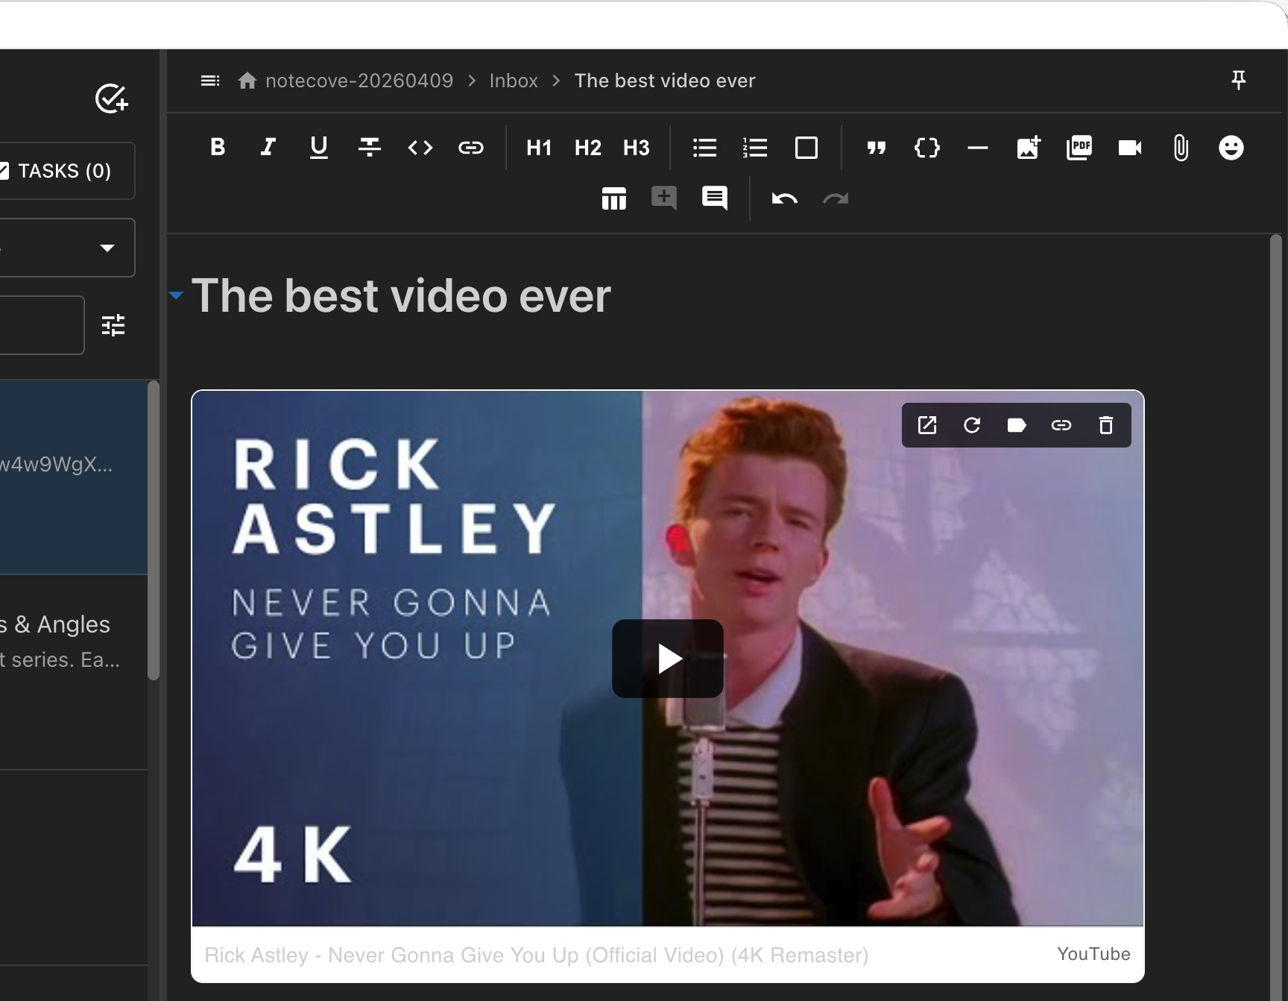Toggle inline code formatting
Image resolution: width=1288 pixels, height=1001 pixels.
click(420, 148)
